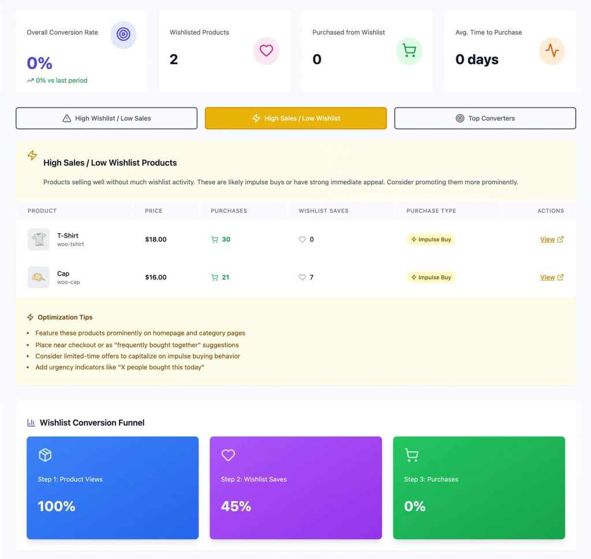Click the package icon on Step 1 Product Views card

(x=45, y=455)
